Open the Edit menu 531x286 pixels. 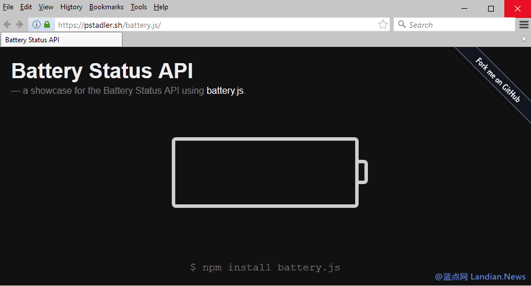coord(26,7)
